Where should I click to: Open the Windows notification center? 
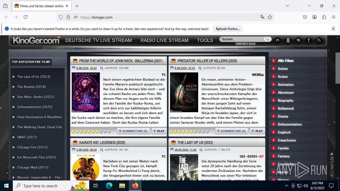tap(331, 186)
